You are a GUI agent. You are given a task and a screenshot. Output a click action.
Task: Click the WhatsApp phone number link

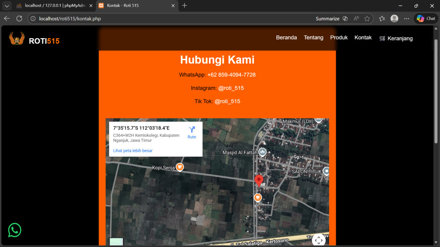(x=231, y=75)
